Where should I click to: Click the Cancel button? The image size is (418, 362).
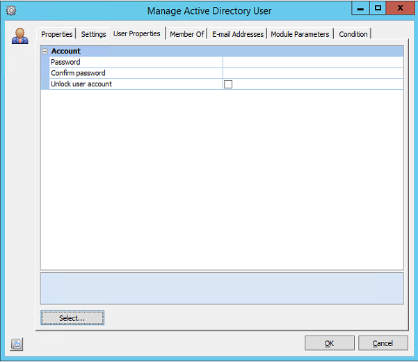[383, 343]
